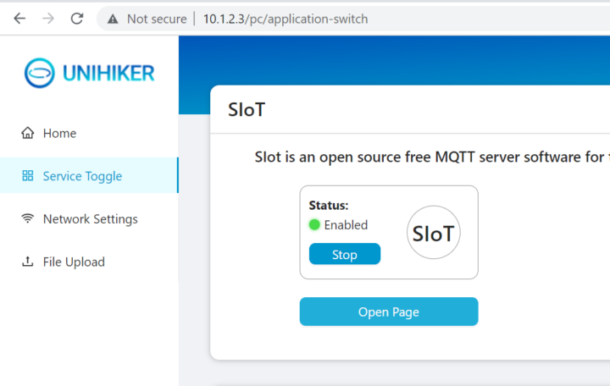610x386 pixels.
Task: Click the Not secure warning triangle icon
Action: click(x=113, y=19)
